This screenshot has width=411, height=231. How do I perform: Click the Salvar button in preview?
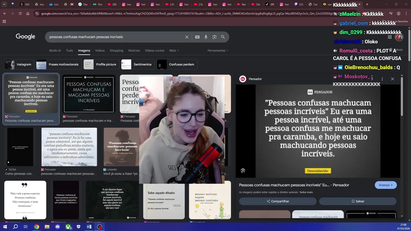click(x=358, y=201)
